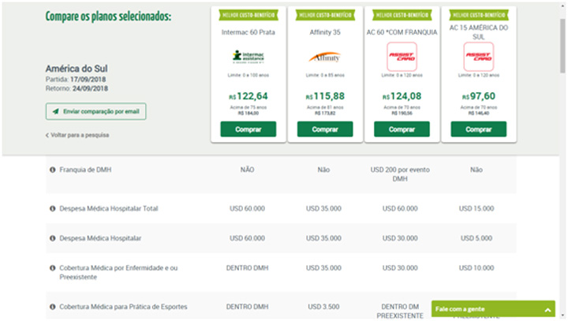Click USD 5.000 in Despesa Médica Hospitalar row

click(476, 238)
